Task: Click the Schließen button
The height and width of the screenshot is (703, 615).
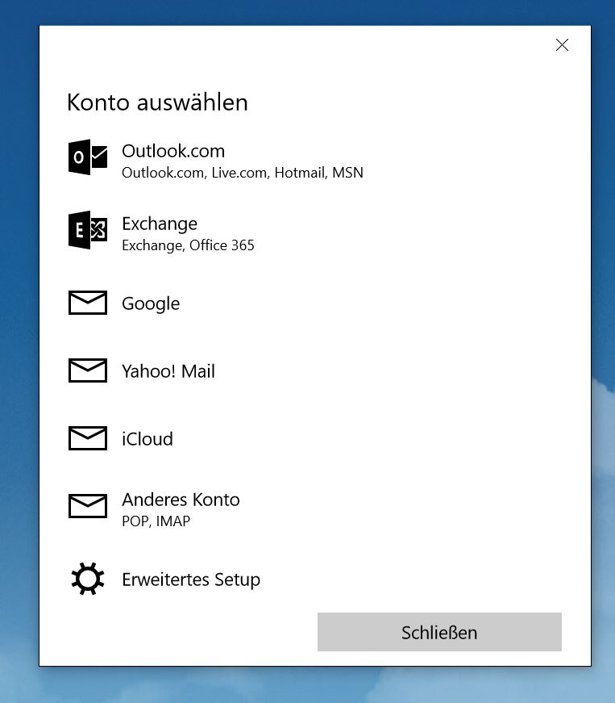Action: pos(439,632)
